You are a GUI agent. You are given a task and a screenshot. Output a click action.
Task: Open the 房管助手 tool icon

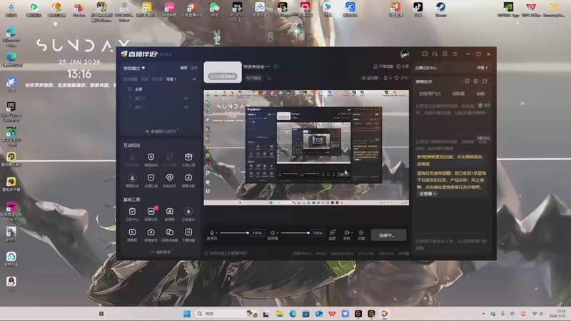(151, 233)
